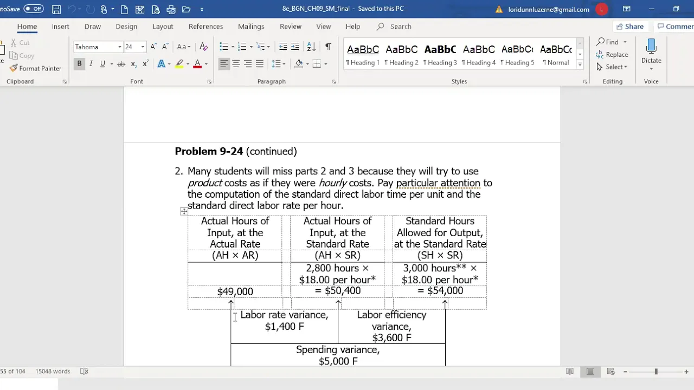This screenshot has height=390, width=694.
Task: Open the Tahoma font name dropdown
Action: pyautogui.click(x=119, y=47)
